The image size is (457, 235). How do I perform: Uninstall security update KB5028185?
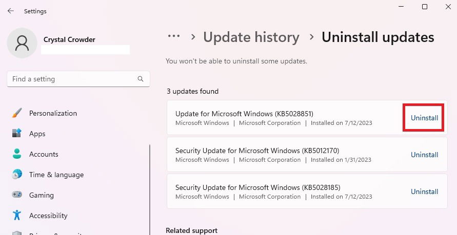[424, 191]
